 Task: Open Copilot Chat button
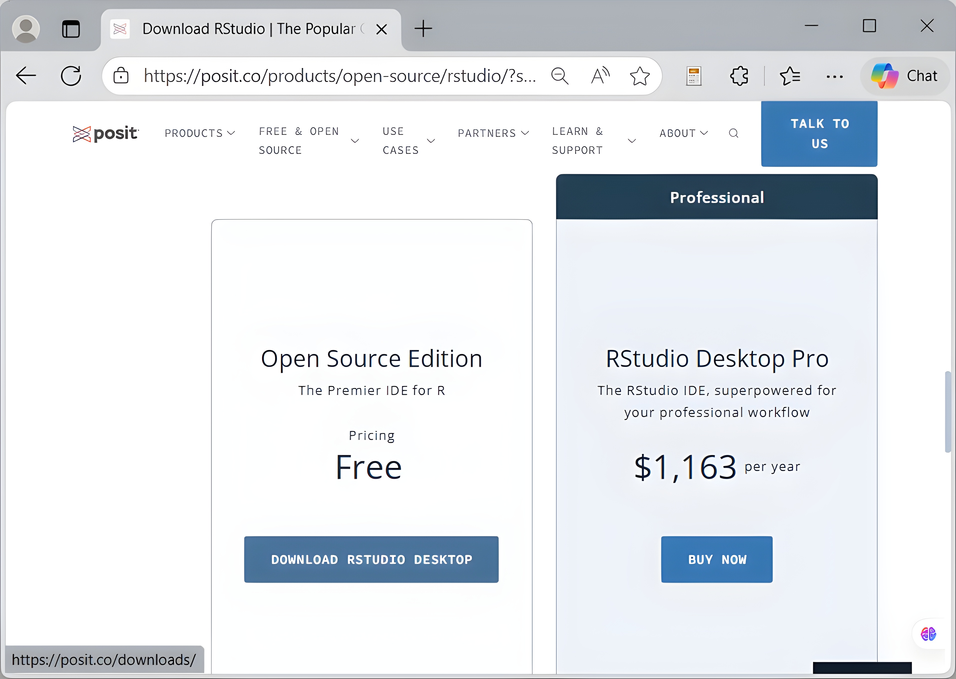point(905,76)
